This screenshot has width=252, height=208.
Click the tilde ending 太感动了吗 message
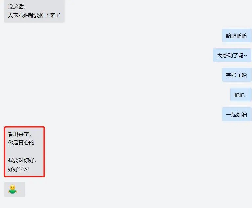click(245, 55)
